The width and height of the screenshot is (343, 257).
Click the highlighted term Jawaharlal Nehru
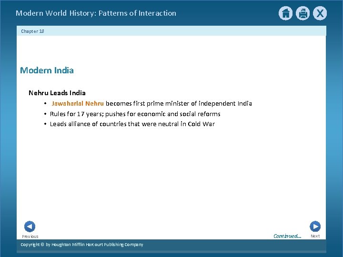(78, 103)
